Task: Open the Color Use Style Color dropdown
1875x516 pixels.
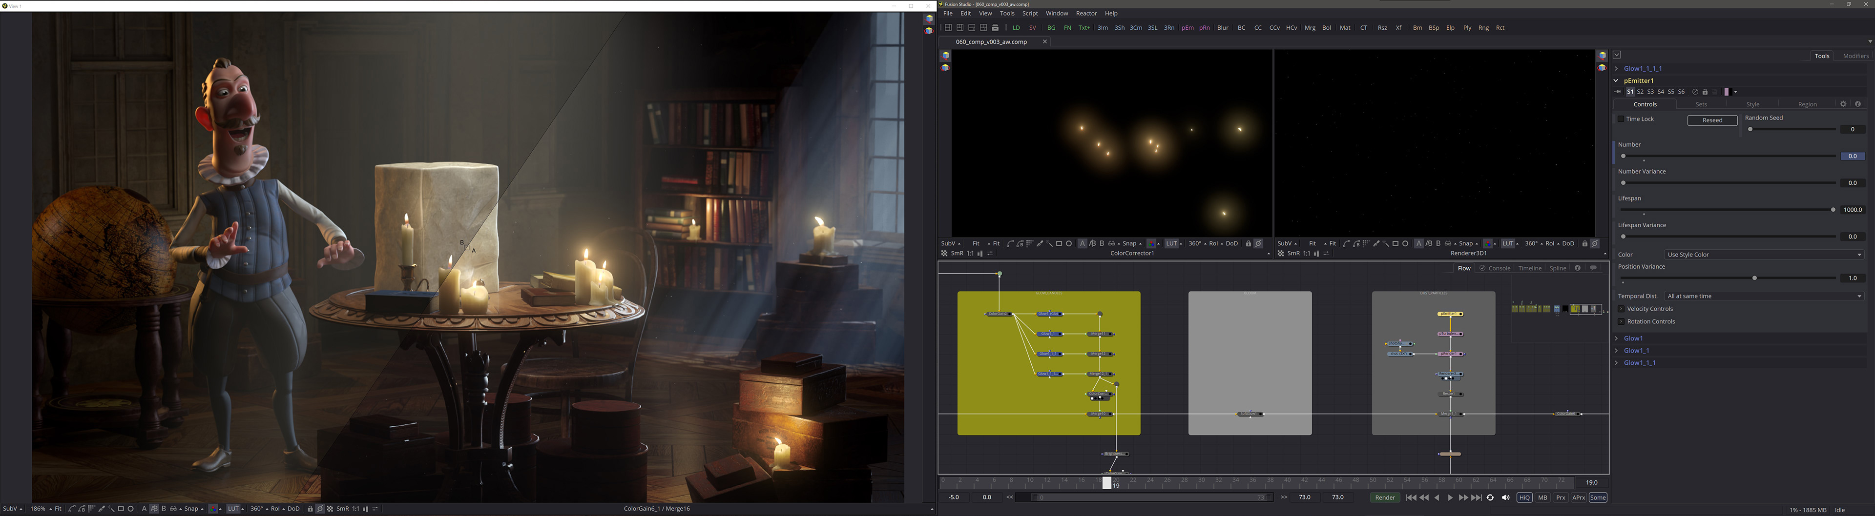Action: click(1764, 255)
